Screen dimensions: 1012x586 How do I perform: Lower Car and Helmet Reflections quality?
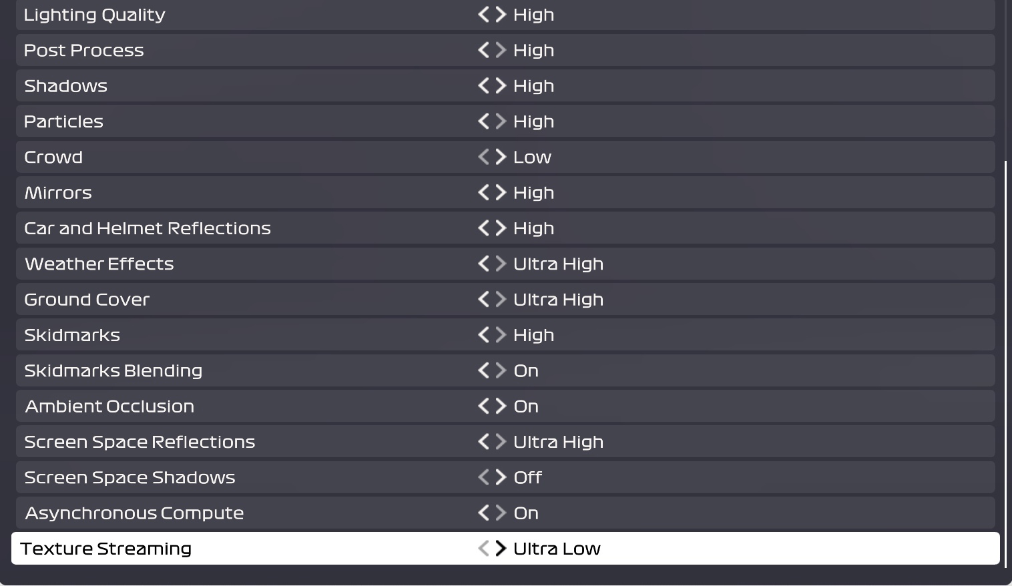click(x=484, y=228)
